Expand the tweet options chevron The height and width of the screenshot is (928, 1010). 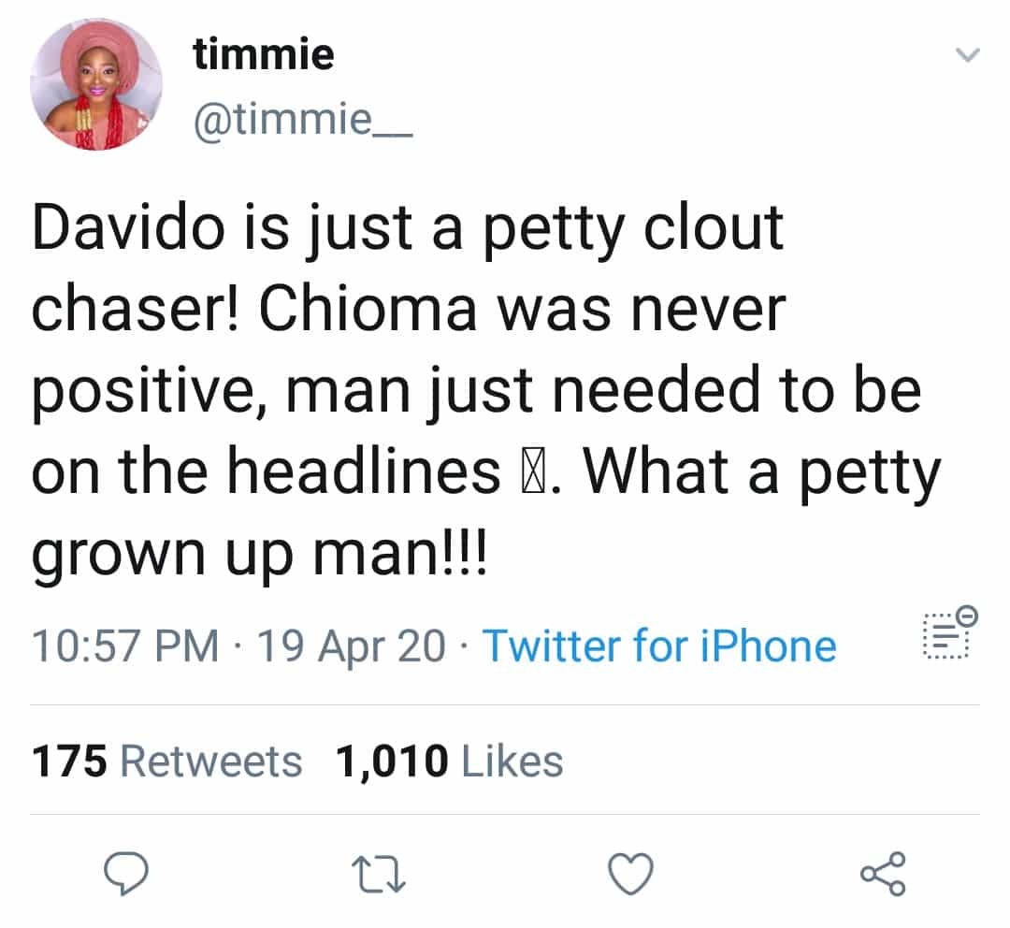(x=967, y=58)
